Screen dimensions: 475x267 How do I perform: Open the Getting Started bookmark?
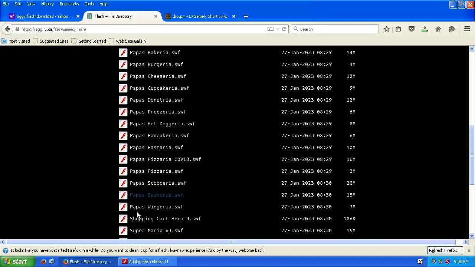tap(89, 41)
